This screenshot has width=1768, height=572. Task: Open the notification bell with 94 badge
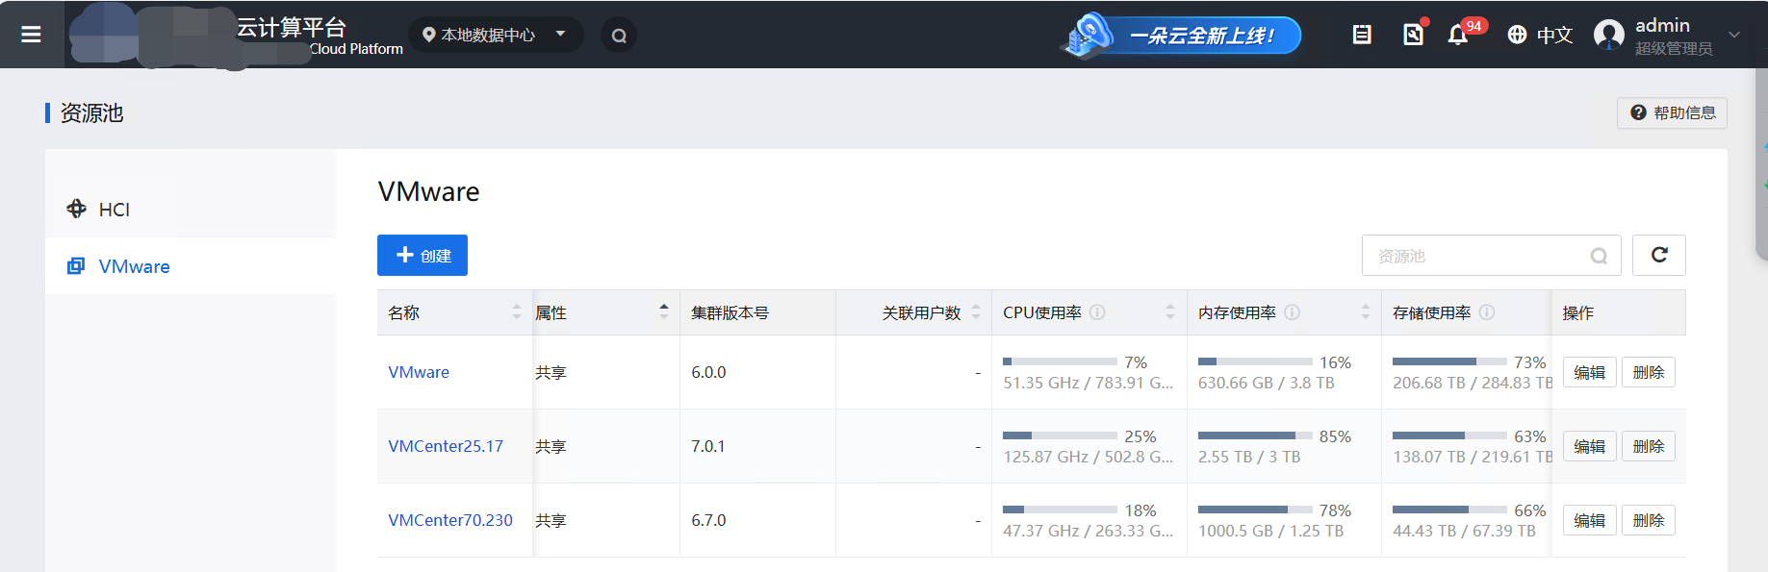coord(1458,35)
